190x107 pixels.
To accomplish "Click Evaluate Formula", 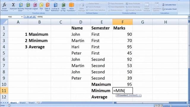I will (x=134, y=10).
